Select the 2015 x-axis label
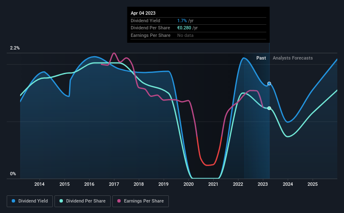The image size is (344, 213). [65, 184]
